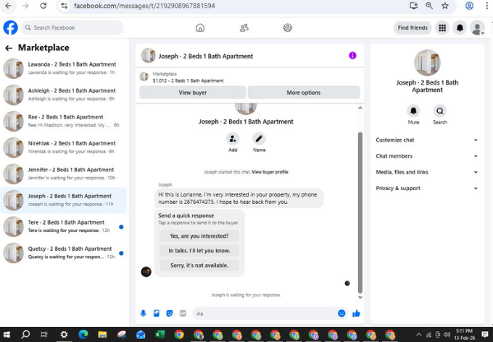Expand Chat members section
Viewport: 493px width, 342px height.
(x=427, y=156)
